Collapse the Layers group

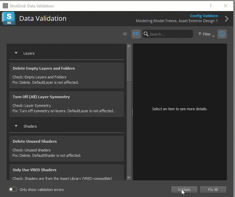[16, 53]
